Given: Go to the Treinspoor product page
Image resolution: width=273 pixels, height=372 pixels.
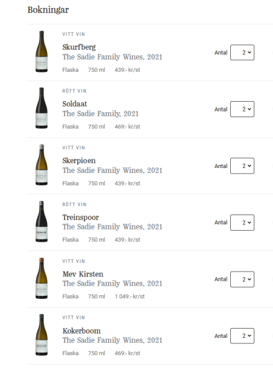Looking at the screenshot, I should click(x=81, y=218).
